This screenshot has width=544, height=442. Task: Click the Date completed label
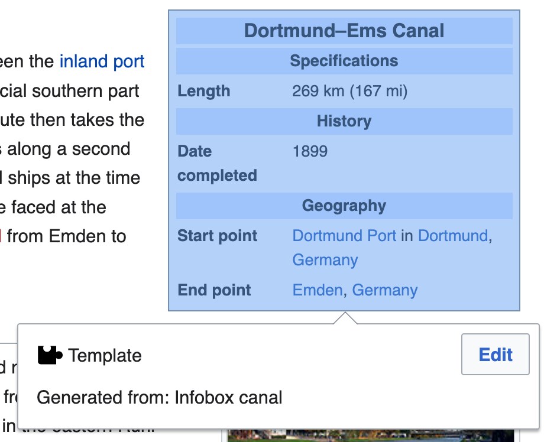(217, 163)
